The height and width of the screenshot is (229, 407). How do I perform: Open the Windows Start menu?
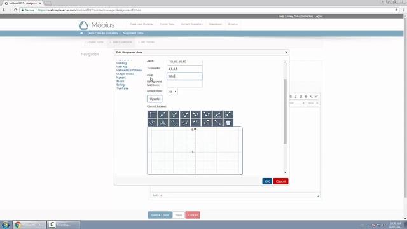coord(6,225)
